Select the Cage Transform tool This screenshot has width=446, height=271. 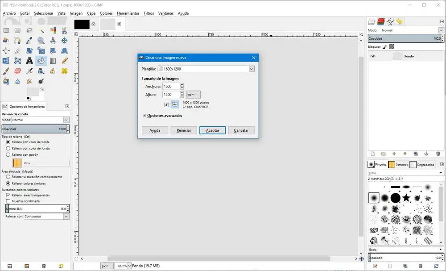[x=18, y=61]
